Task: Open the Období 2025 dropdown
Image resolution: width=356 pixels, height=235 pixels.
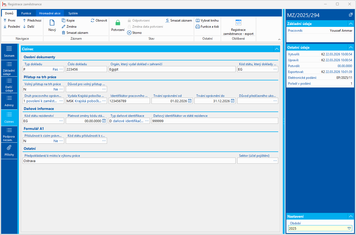Action: pyautogui.click(x=349, y=228)
